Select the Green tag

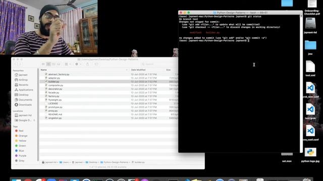(x=20, y=146)
